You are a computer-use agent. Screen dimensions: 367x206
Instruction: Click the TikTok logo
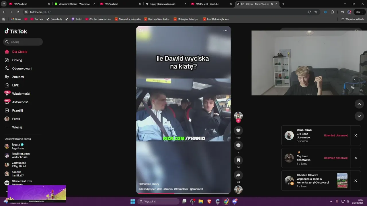(x=16, y=31)
